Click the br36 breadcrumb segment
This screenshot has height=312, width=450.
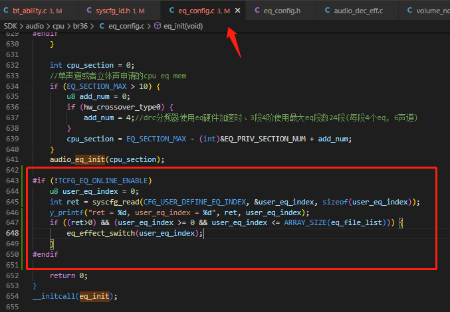tap(80, 26)
